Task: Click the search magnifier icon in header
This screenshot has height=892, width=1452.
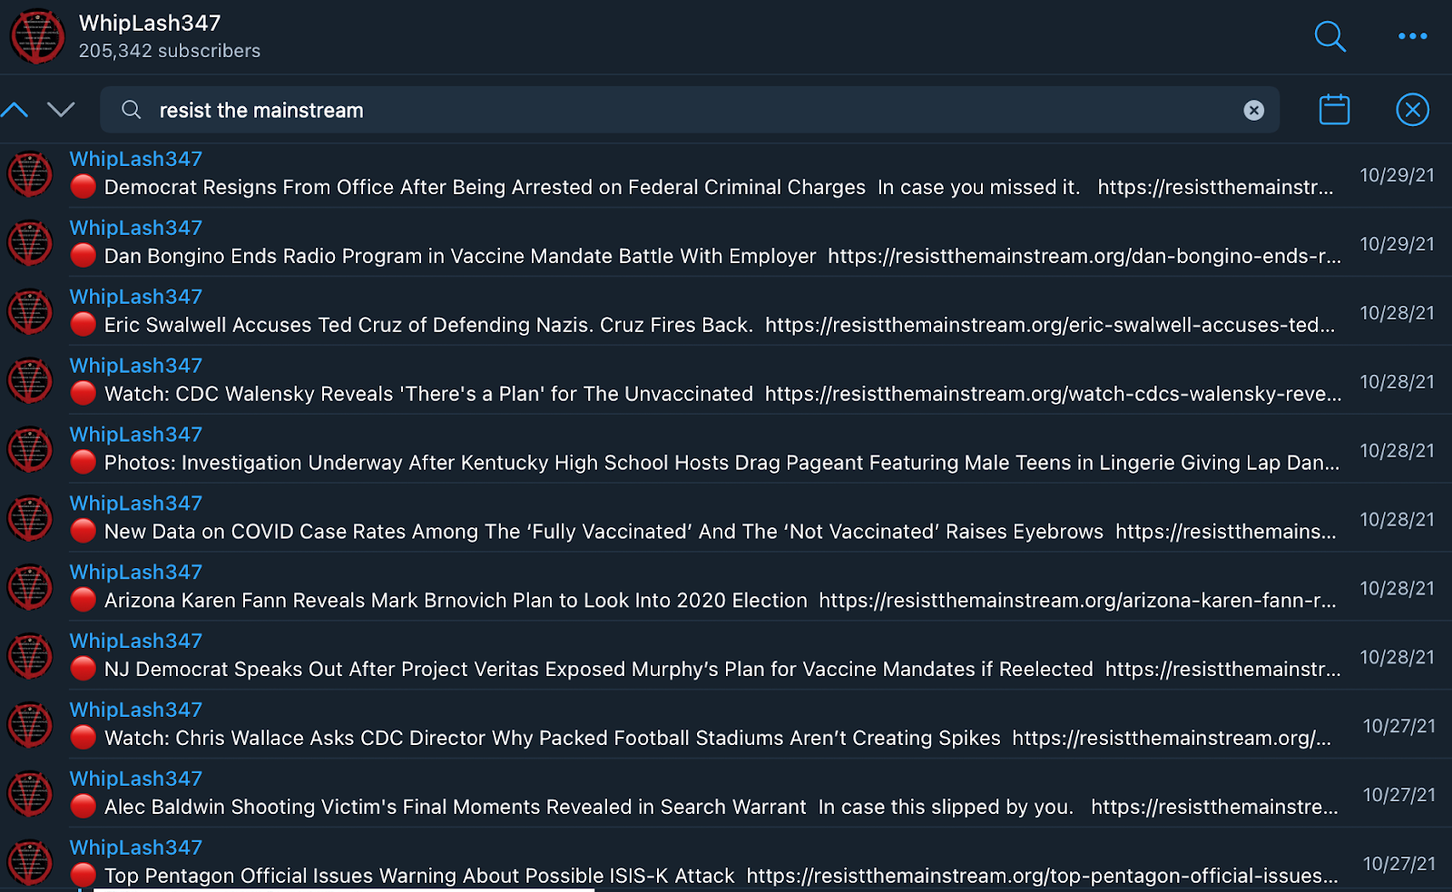Action: tap(1329, 36)
